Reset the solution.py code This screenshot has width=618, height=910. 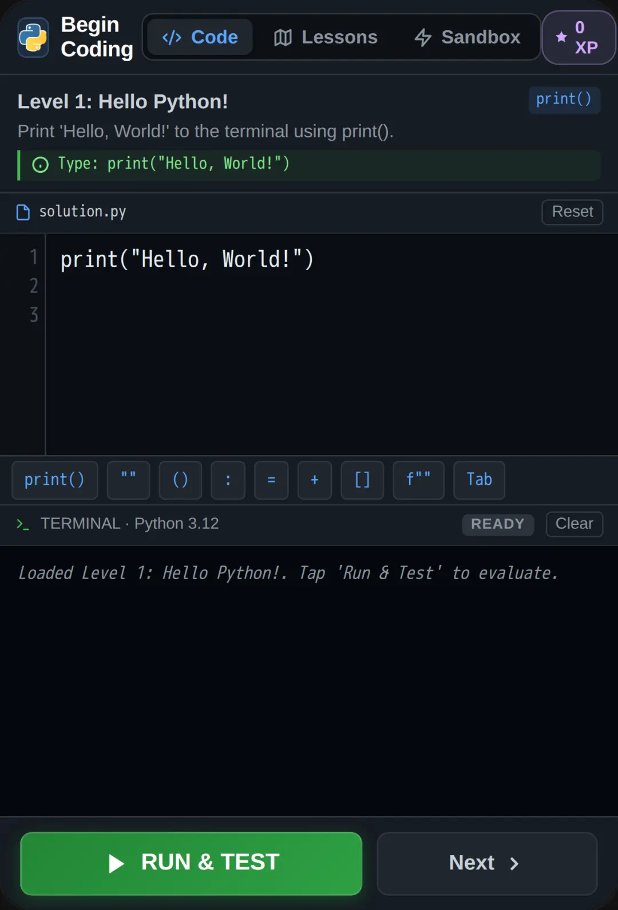pyautogui.click(x=572, y=212)
